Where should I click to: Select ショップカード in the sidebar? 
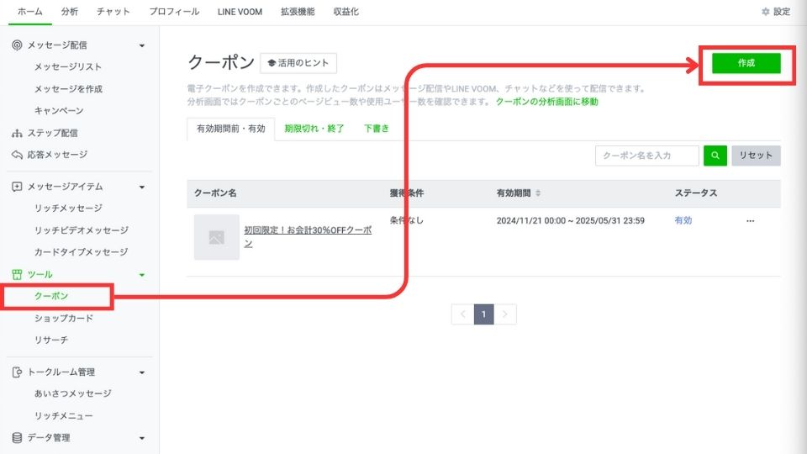click(x=64, y=319)
